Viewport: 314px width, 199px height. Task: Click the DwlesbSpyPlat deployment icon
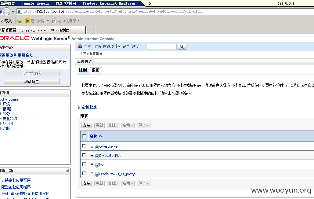(x=97, y=156)
